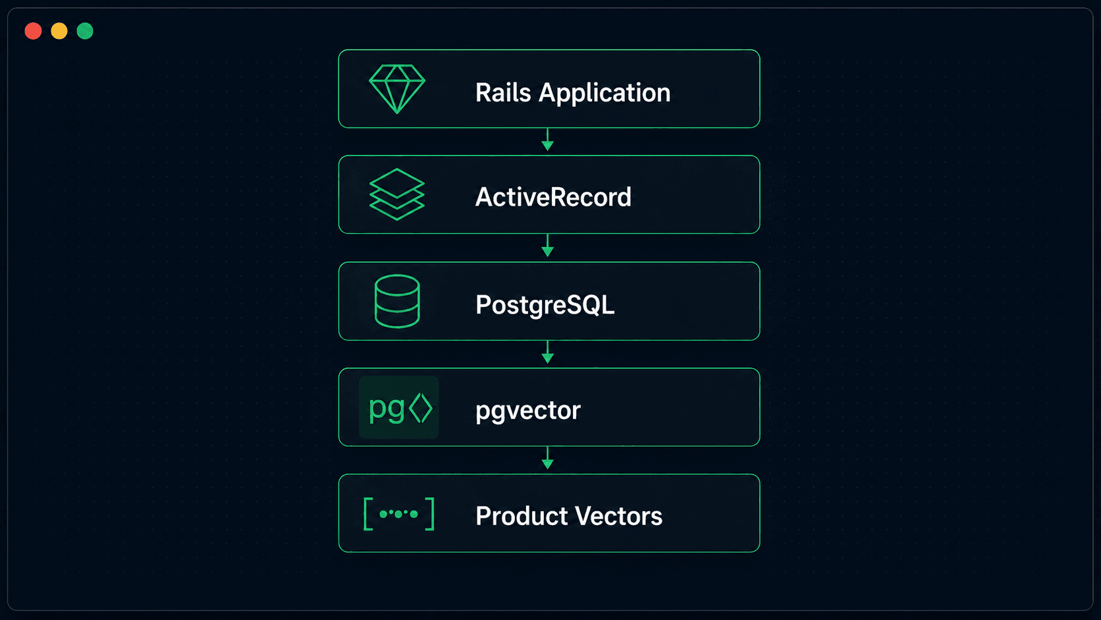Click the gem icon beside Rails Application

tap(397, 89)
